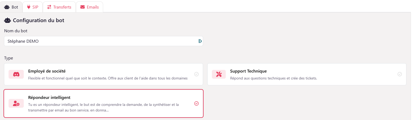Click the Discord icon on Employé de société
This screenshot has height=120, width=412.
16,74
